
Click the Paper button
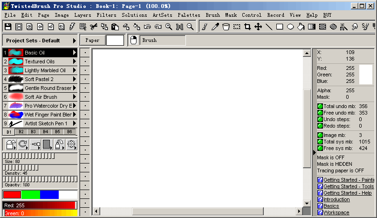click(93, 40)
